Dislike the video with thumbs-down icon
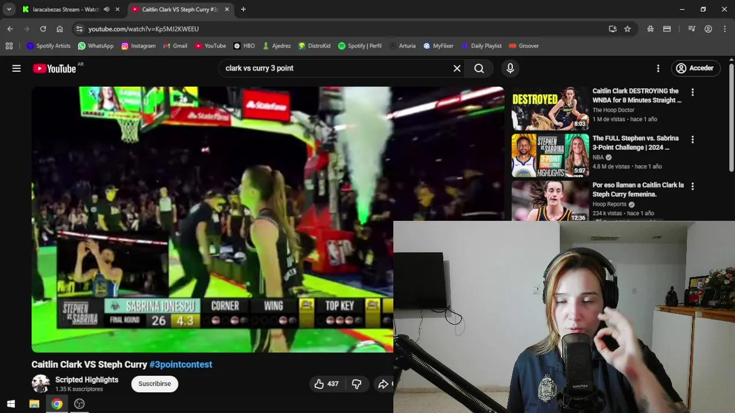735x413 pixels. (x=357, y=384)
